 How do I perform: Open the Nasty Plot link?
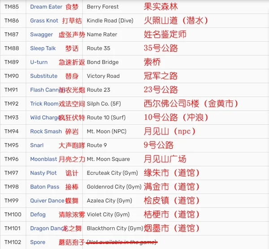(43, 173)
